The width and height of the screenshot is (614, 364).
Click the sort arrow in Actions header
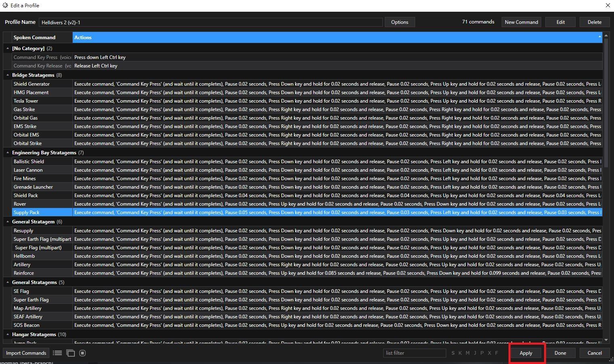[599, 37]
